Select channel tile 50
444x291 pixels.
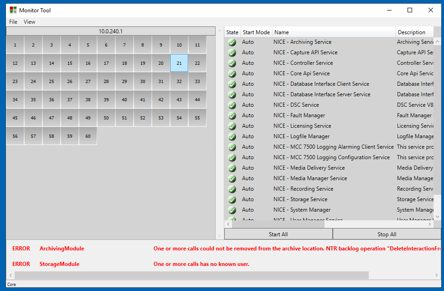[x=106, y=118]
